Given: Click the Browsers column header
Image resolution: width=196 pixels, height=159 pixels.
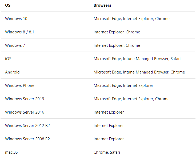Looking at the screenshot, I should 102,5.
